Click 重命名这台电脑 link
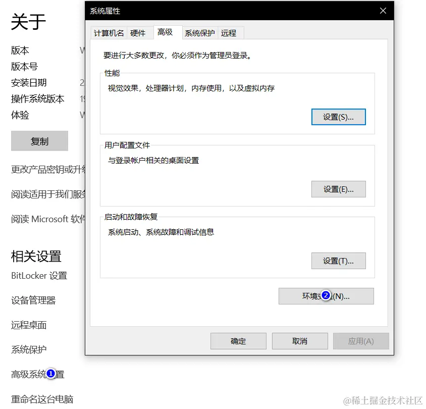This screenshot has width=426, height=409. [x=42, y=399]
